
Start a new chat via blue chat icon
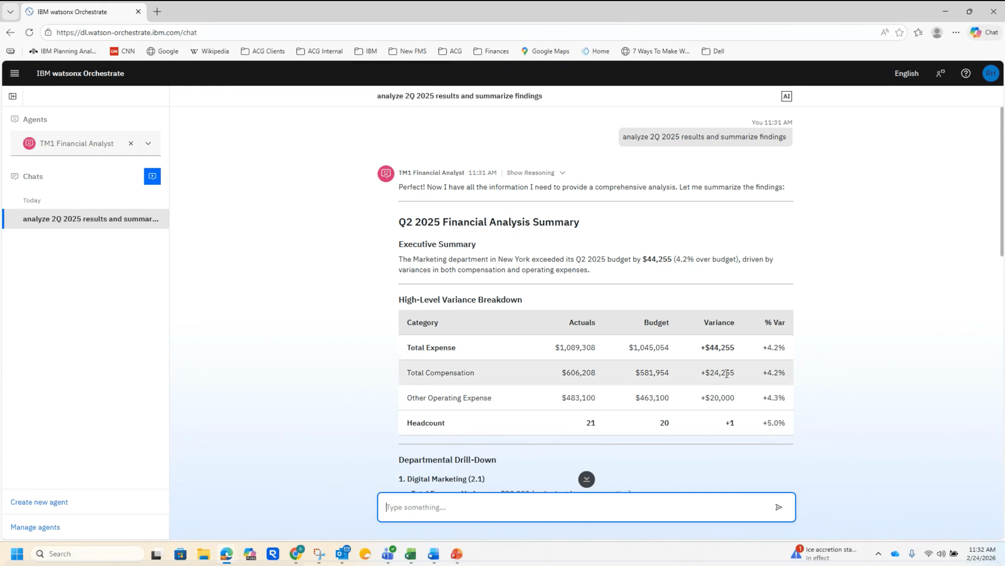click(x=152, y=176)
